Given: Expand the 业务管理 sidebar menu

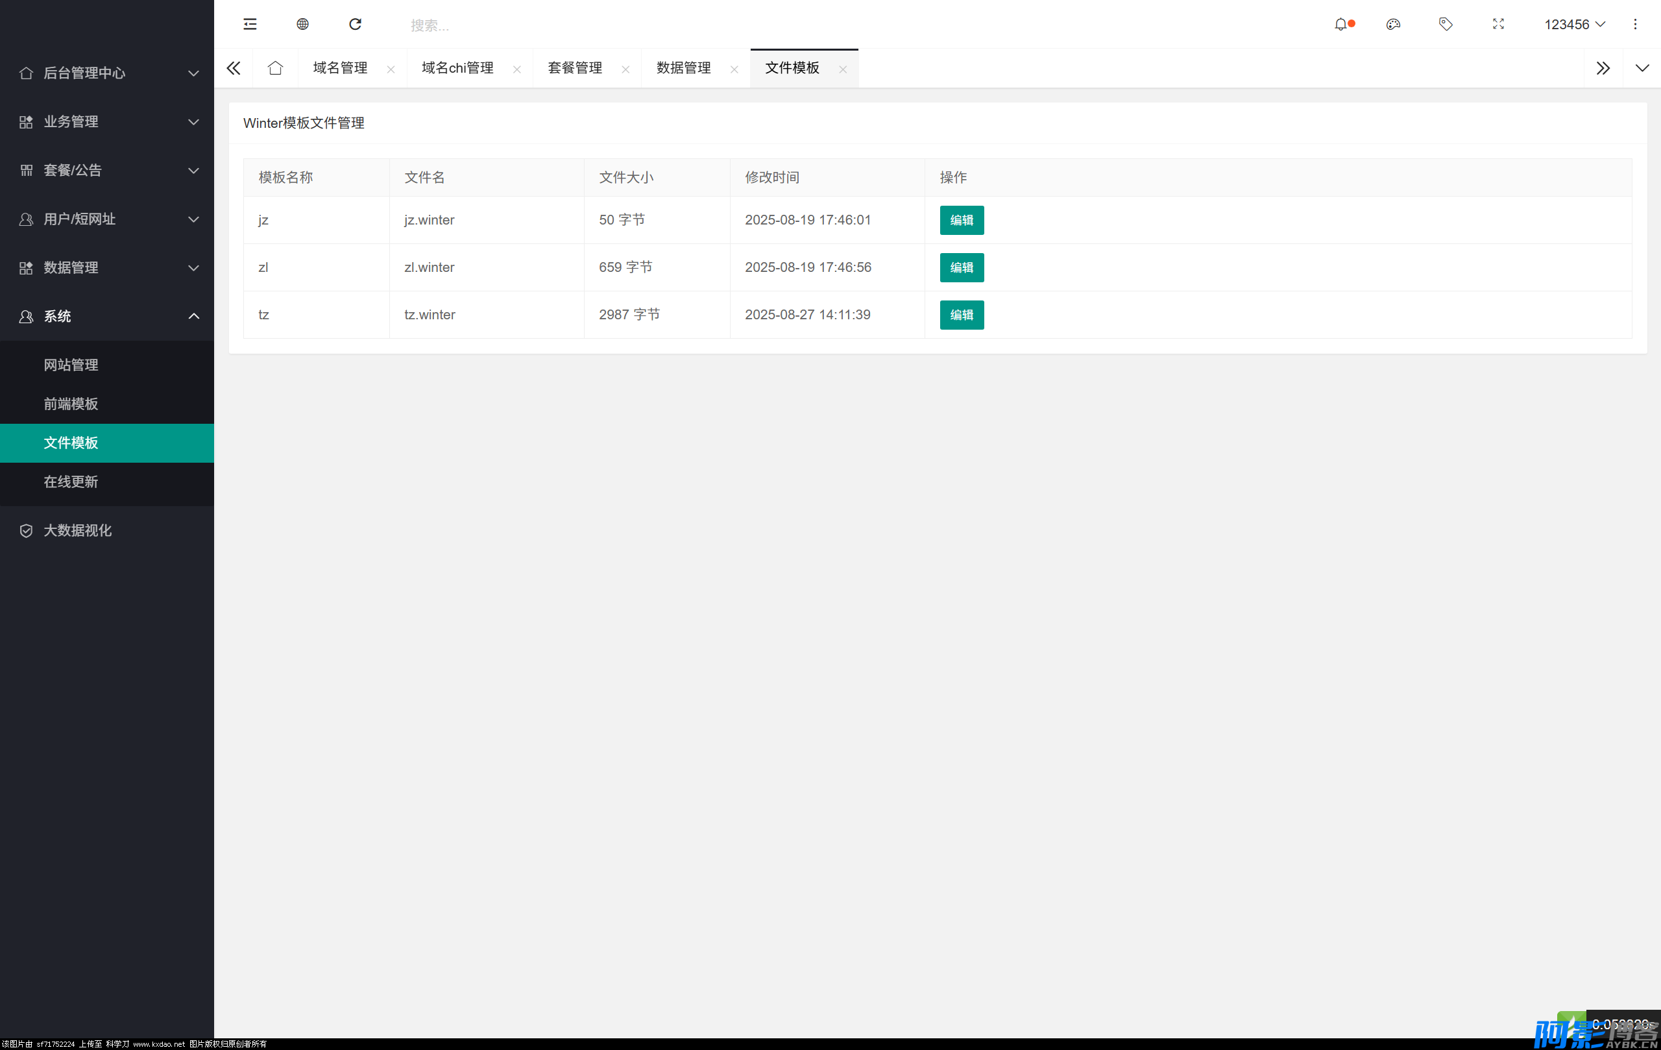Looking at the screenshot, I should tap(107, 121).
